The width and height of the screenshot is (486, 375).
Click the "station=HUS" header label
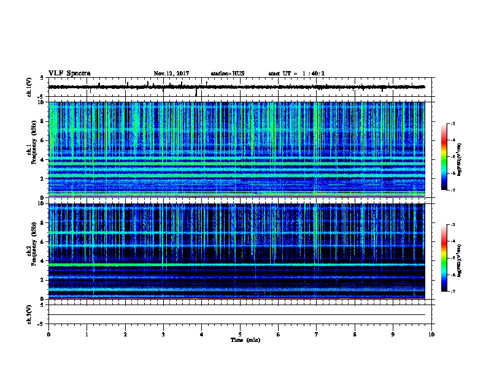(x=228, y=74)
